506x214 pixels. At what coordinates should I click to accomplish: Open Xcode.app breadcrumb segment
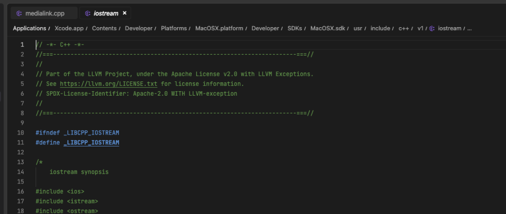pos(69,28)
